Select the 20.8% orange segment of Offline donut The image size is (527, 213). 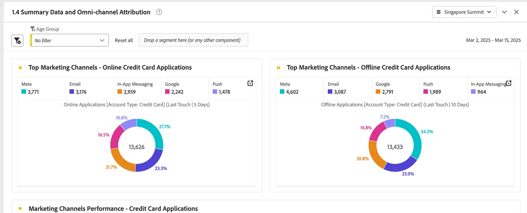coord(375,154)
